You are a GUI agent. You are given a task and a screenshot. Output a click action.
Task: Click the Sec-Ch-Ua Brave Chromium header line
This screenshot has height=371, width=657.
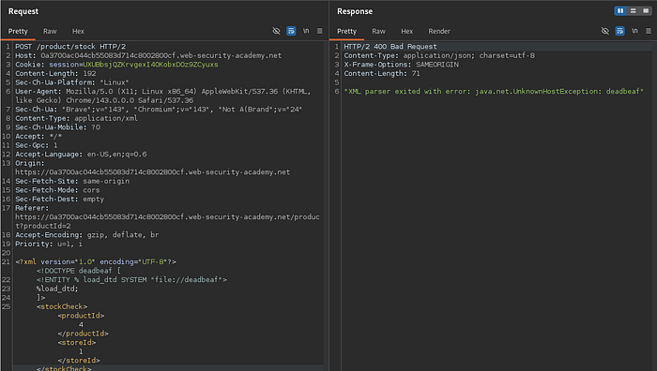[159, 110]
